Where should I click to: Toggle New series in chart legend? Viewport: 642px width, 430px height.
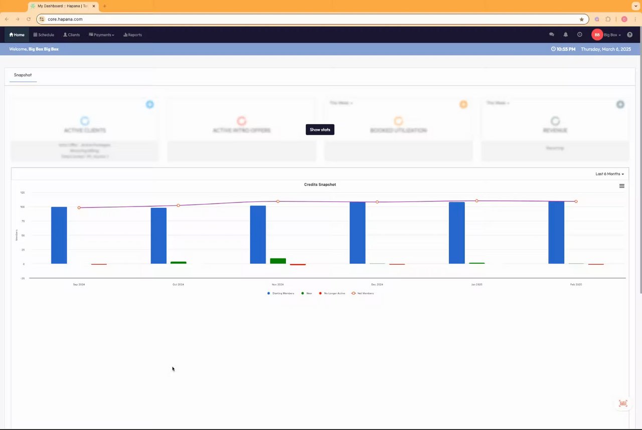click(x=306, y=293)
